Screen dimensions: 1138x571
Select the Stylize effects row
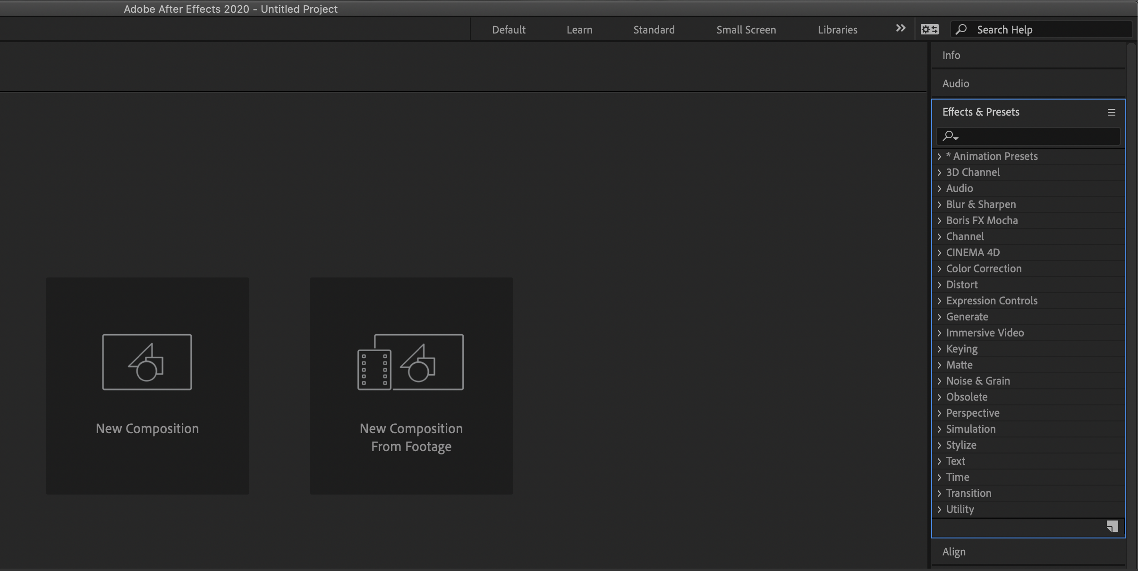(1028, 445)
